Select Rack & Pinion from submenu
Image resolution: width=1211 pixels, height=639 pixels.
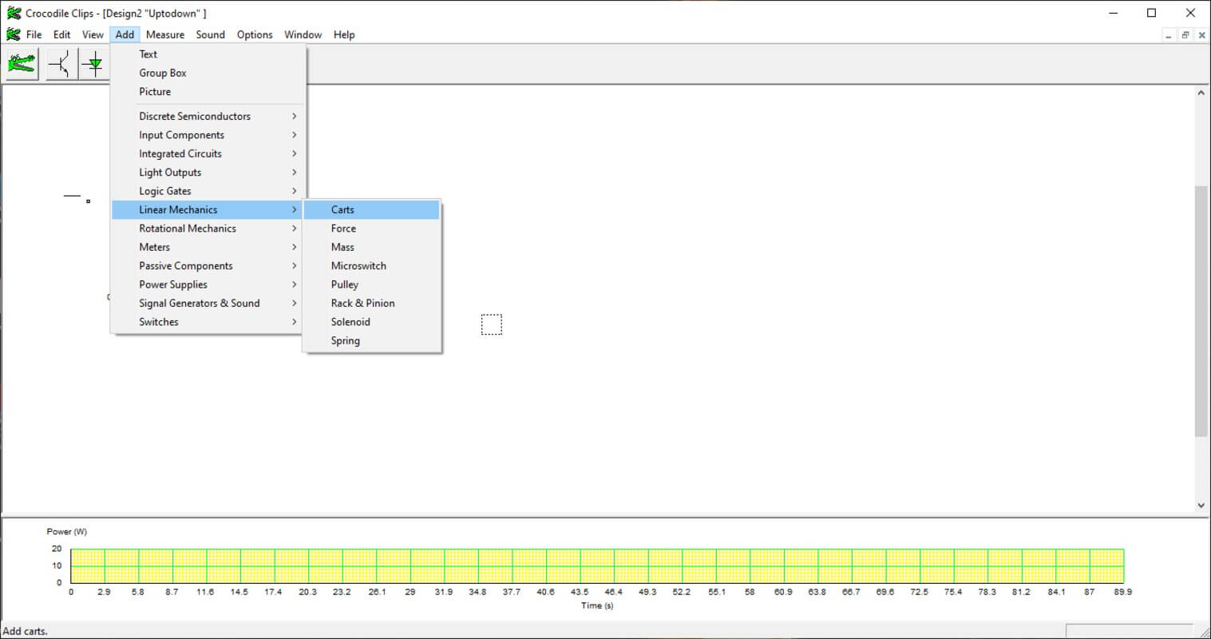[363, 304]
